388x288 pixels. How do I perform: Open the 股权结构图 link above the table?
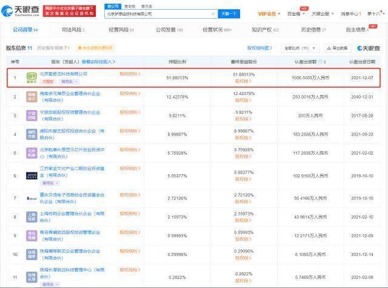(259, 48)
